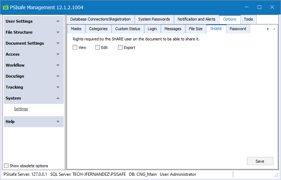Click User: Administrator in status bar
The height and width of the screenshot is (180, 281).
point(178,174)
